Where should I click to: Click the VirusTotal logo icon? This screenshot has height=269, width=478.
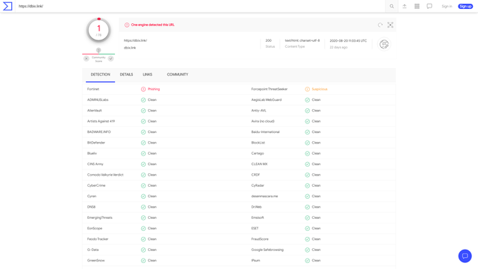[7, 6]
